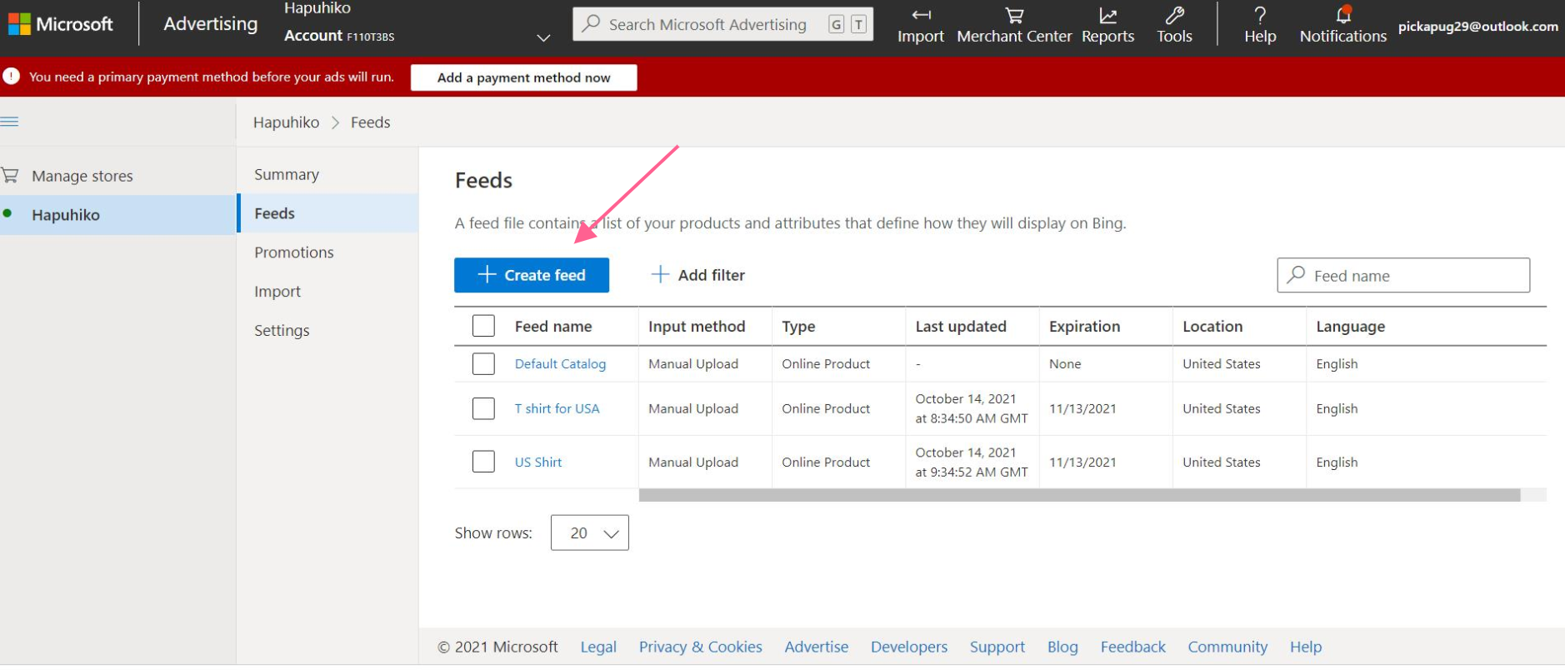Click the Feed name search magnifier icon
1565x670 pixels.
coord(1296,274)
